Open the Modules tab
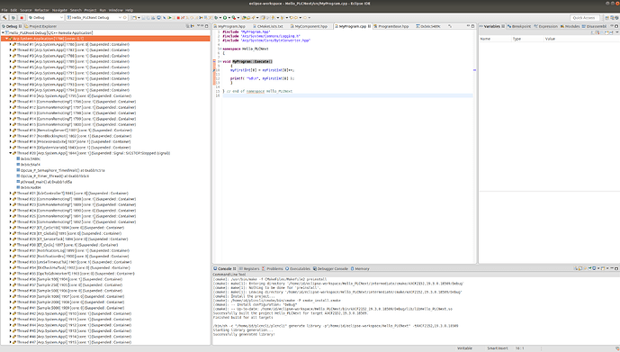 (x=570, y=26)
